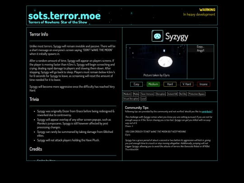244x183 pixels.
Task: Click the 'In heavy development' notice
Action: coord(199,14)
